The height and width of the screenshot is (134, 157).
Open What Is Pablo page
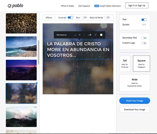67,6
